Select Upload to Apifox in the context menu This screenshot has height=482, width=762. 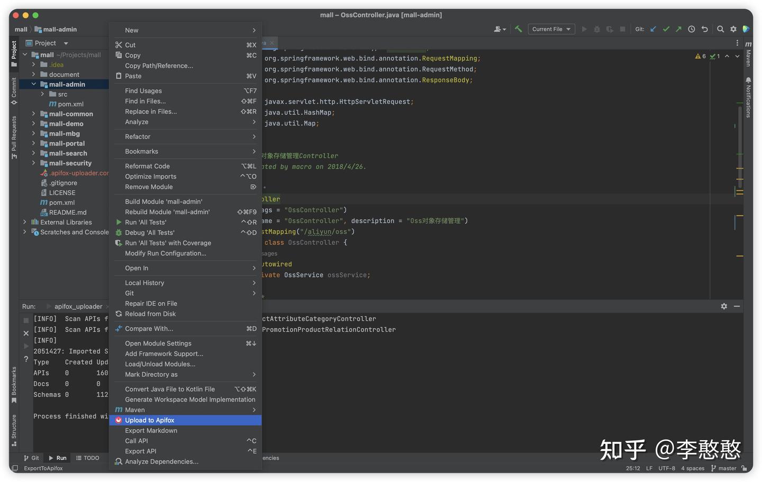click(150, 420)
